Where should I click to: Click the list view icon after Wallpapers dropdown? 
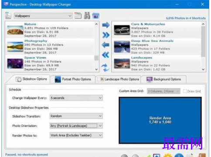tap(78, 16)
